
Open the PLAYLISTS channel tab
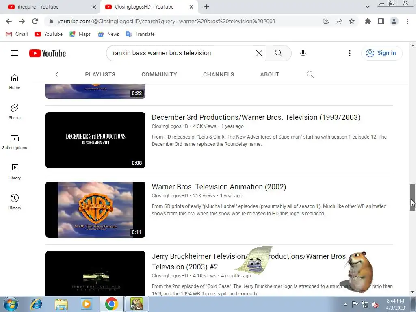click(x=100, y=75)
